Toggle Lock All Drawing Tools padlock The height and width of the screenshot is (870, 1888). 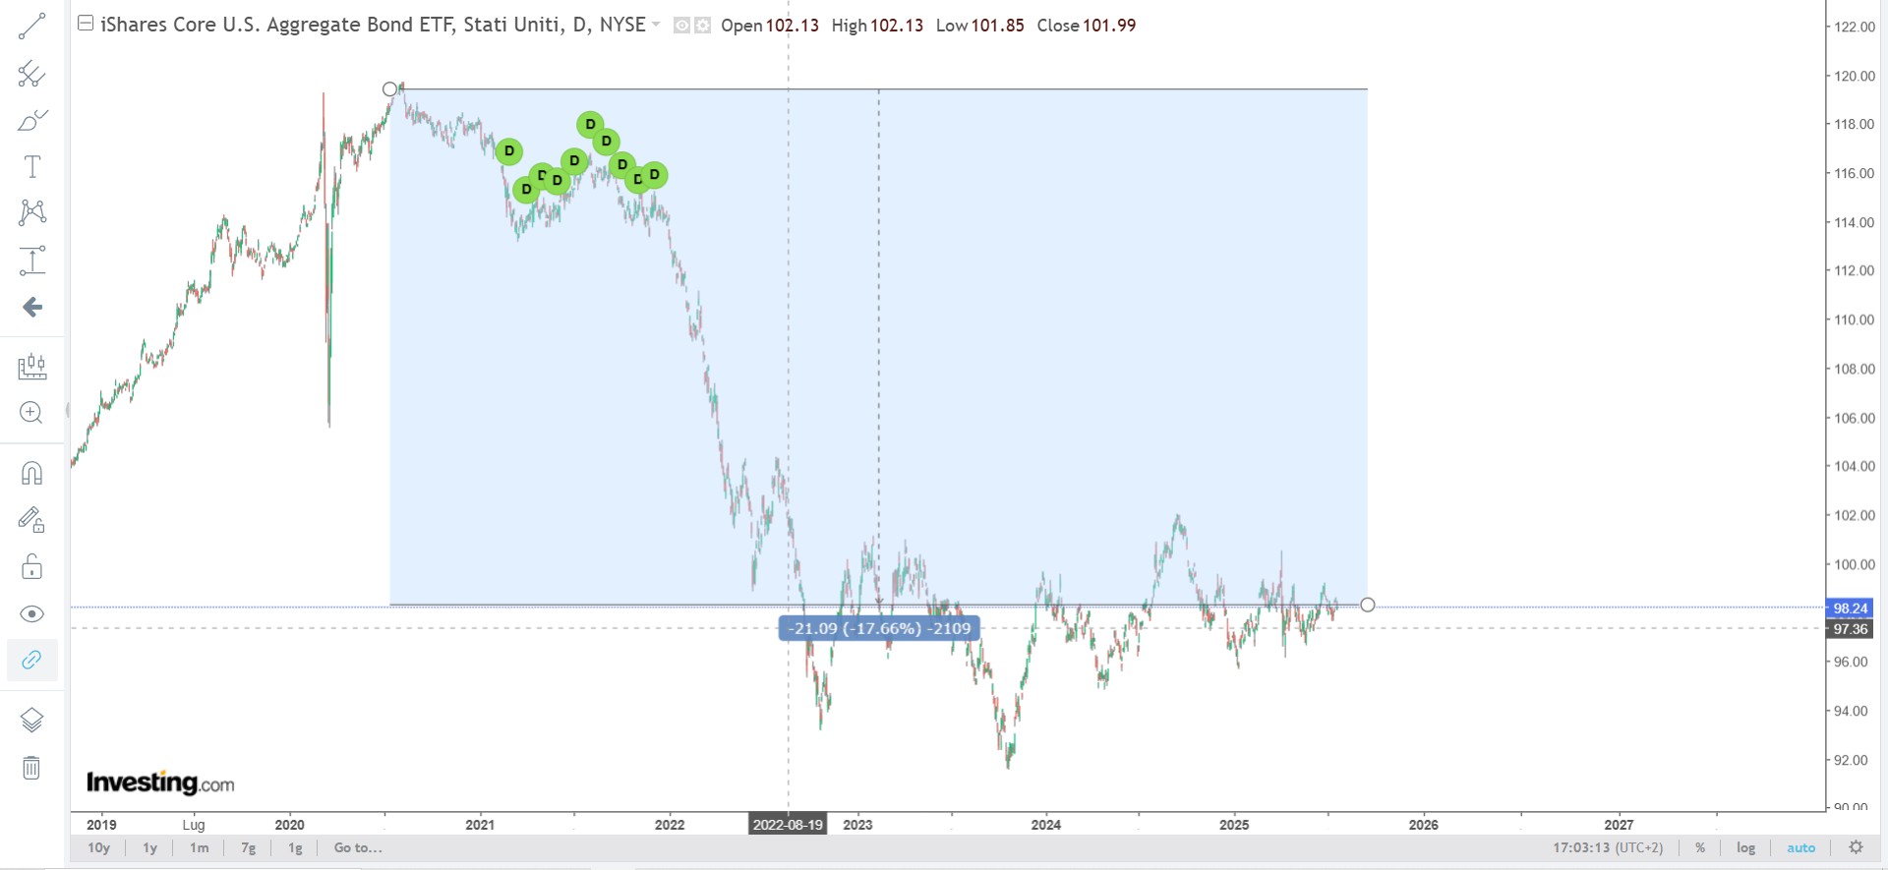(x=31, y=567)
